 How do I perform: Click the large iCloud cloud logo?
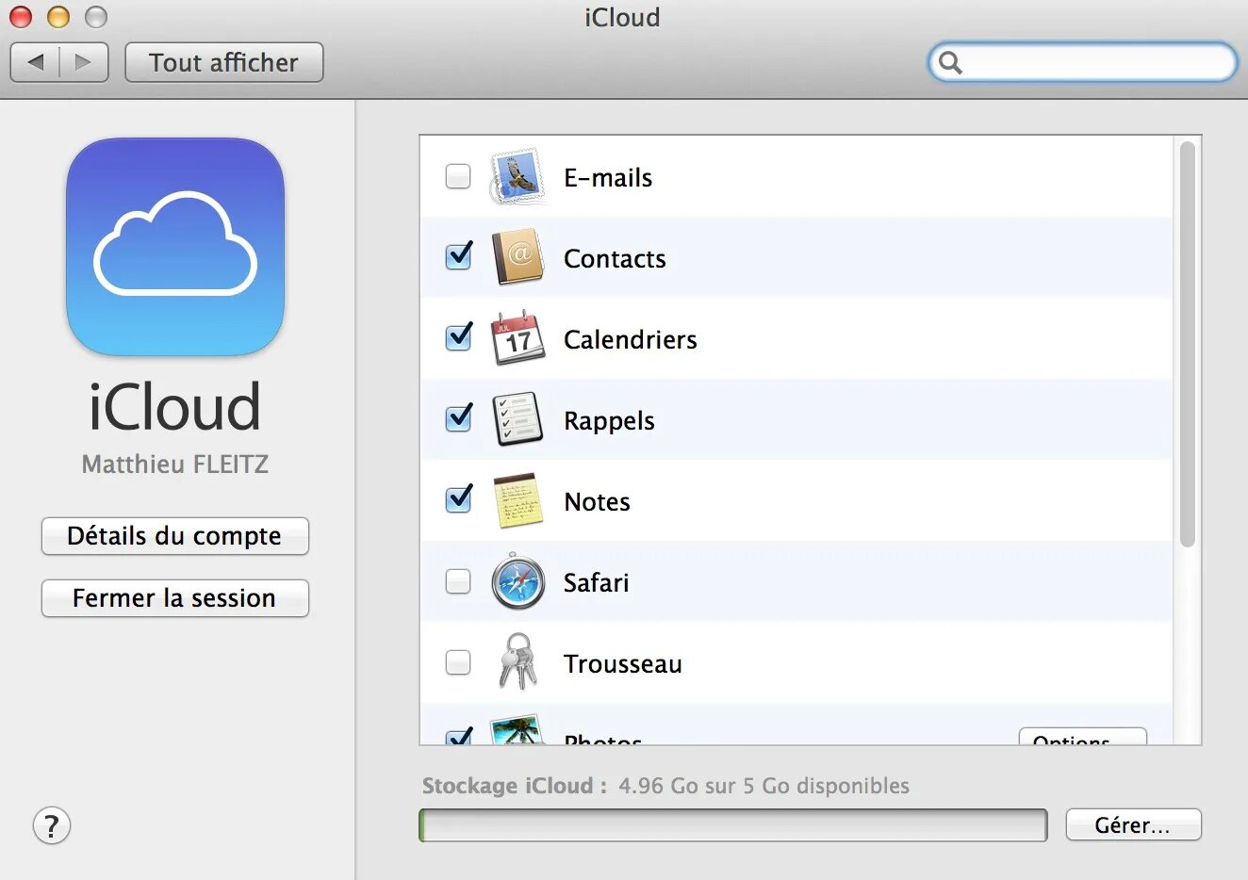coord(175,247)
